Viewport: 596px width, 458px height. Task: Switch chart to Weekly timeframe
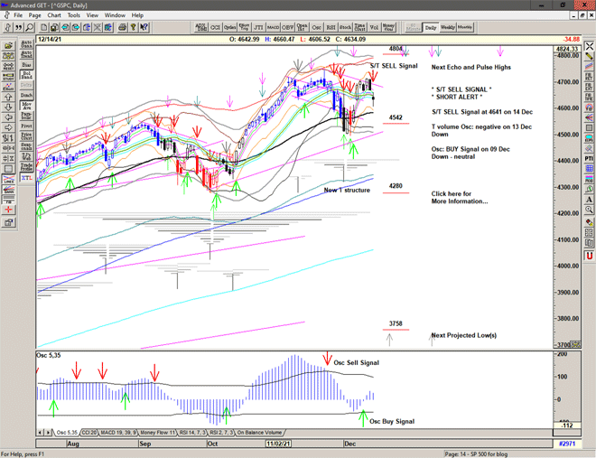tap(448, 28)
